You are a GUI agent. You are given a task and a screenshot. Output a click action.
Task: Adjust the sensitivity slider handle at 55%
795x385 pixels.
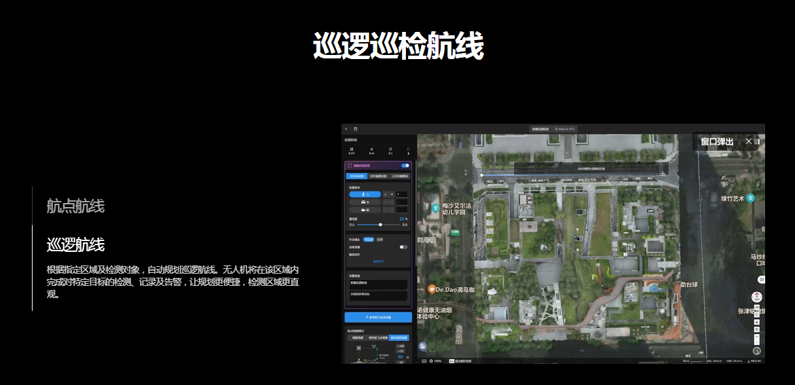tap(380, 224)
